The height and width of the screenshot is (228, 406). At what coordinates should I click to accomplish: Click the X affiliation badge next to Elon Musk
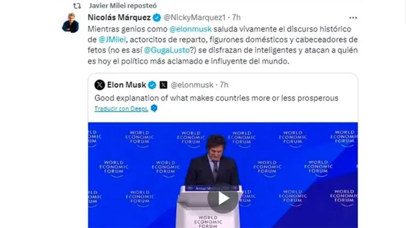(163, 85)
